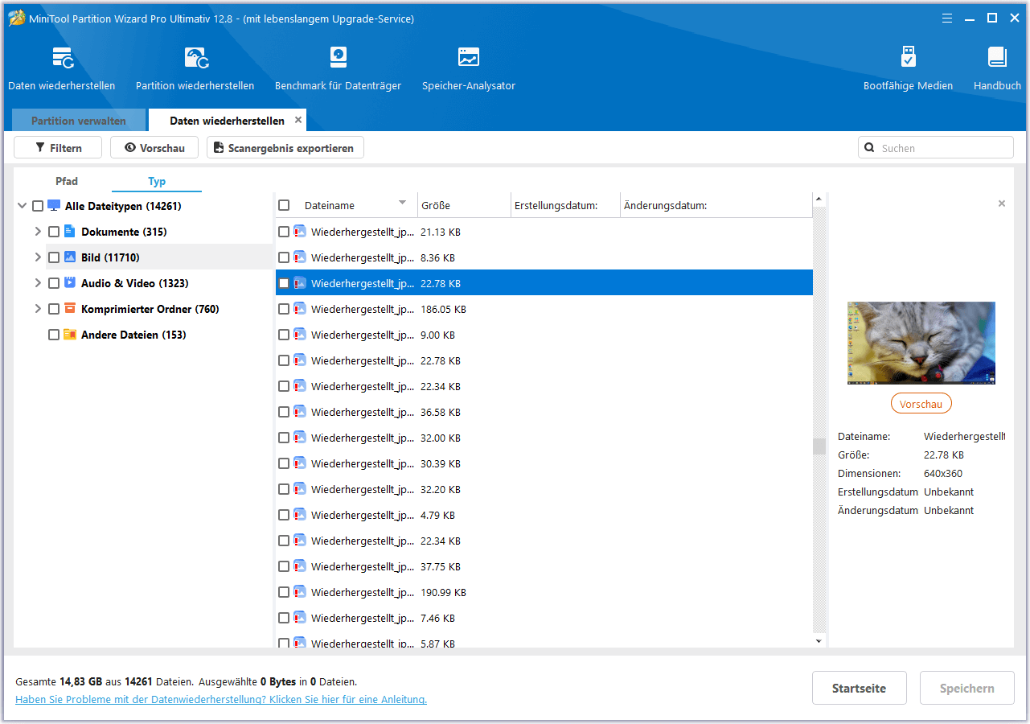Image resolution: width=1030 pixels, height=724 pixels.
Task: Click the Andere Dateien folder icon
Action: tap(70, 335)
